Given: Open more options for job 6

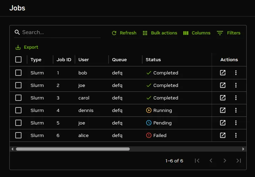Looking at the screenshot, I should tap(236, 135).
